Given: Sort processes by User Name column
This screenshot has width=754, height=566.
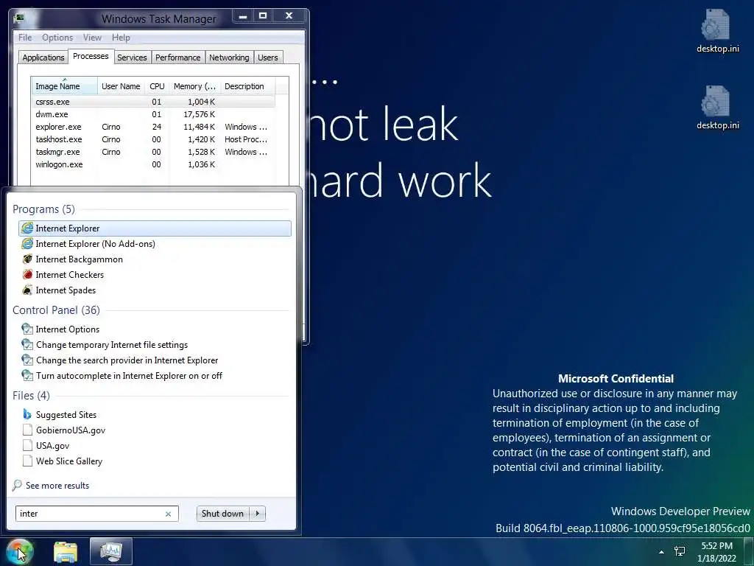Looking at the screenshot, I should [x=121, y=86].
